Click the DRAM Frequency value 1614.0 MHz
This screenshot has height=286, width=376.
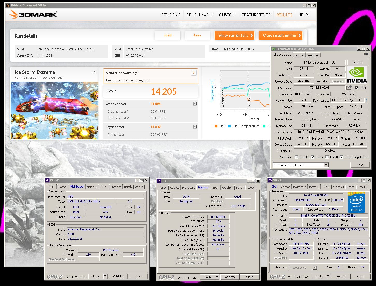coord(218,217)
